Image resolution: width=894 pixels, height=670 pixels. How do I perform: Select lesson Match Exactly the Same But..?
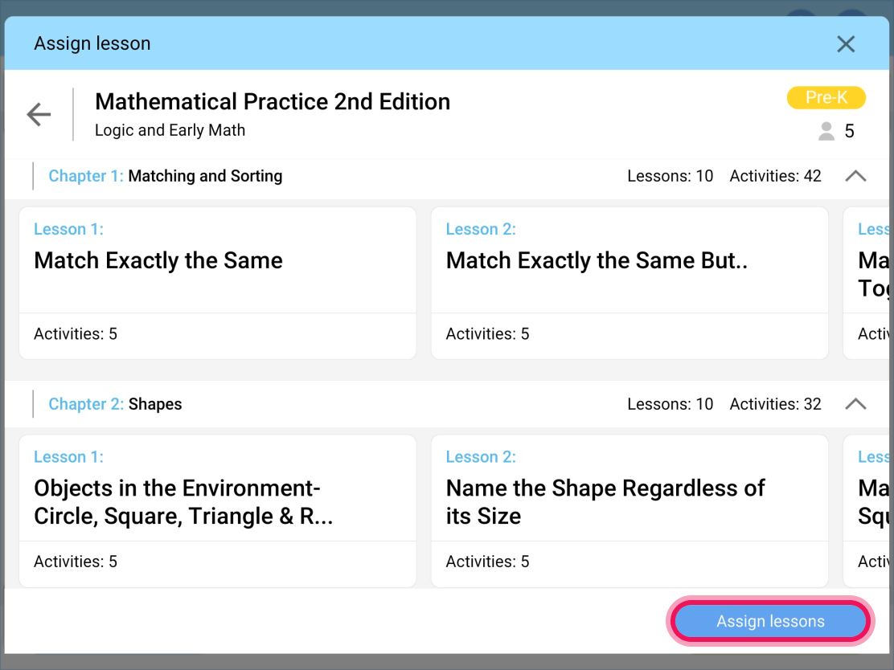629,283
